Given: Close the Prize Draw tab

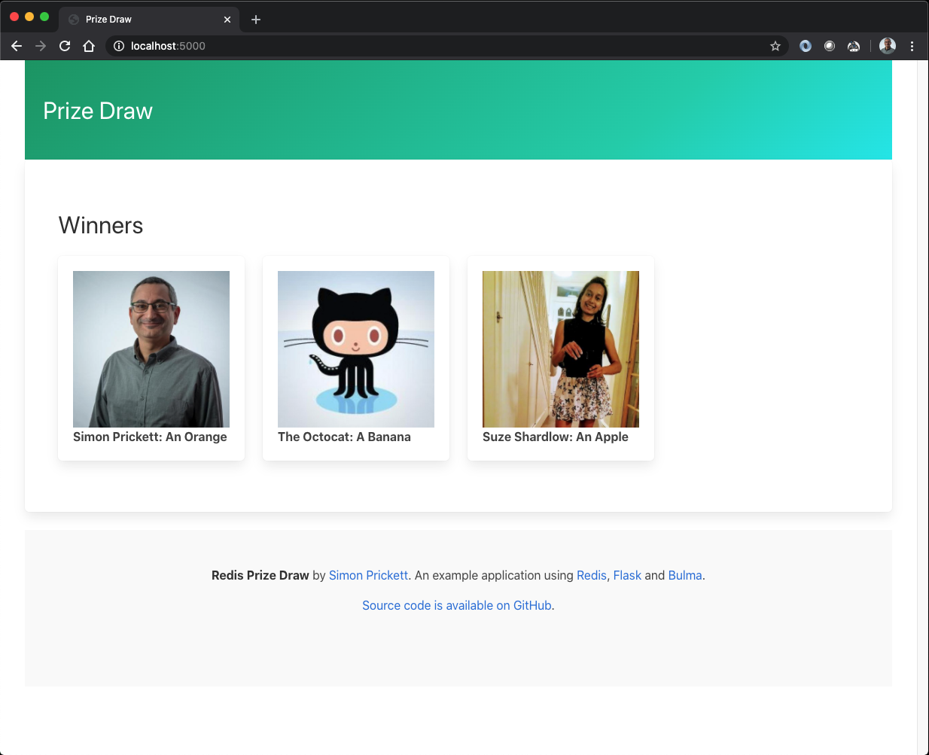Looking at the screenshot, I should coord(227,20).
